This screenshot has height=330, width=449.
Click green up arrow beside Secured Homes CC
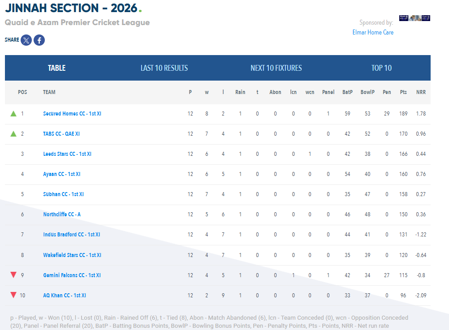coord(13,114)
